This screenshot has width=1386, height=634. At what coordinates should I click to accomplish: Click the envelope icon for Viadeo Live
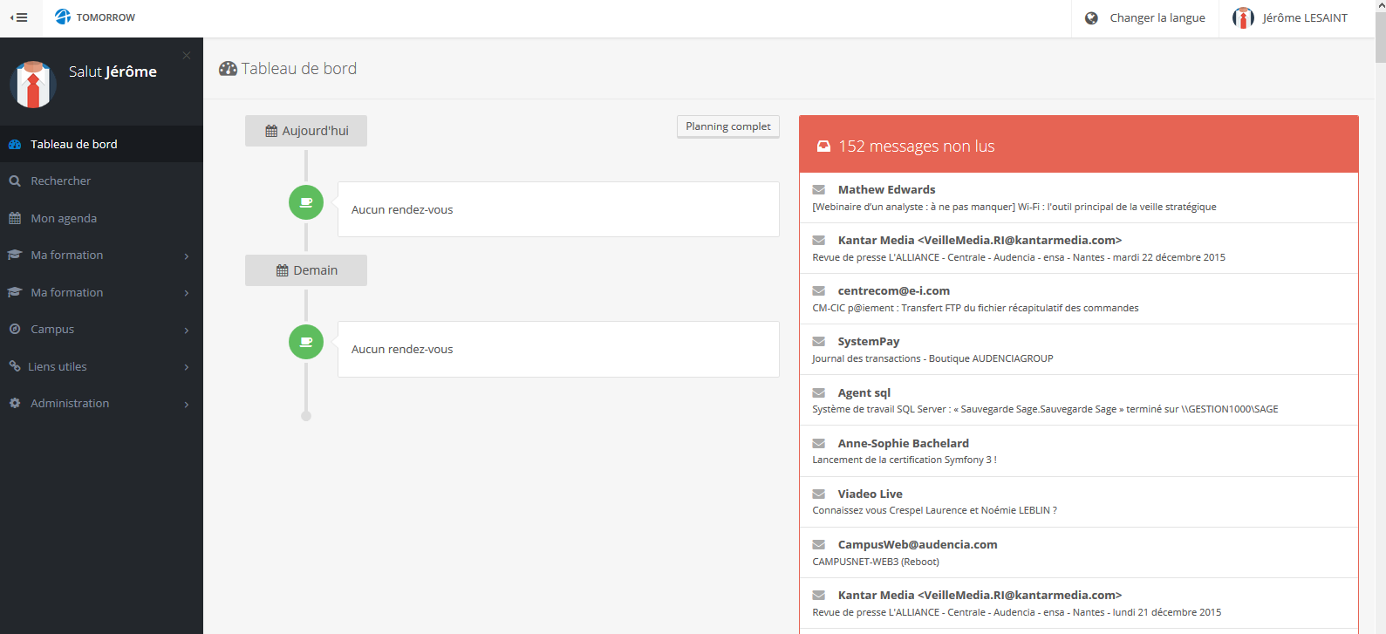(819, 494)
